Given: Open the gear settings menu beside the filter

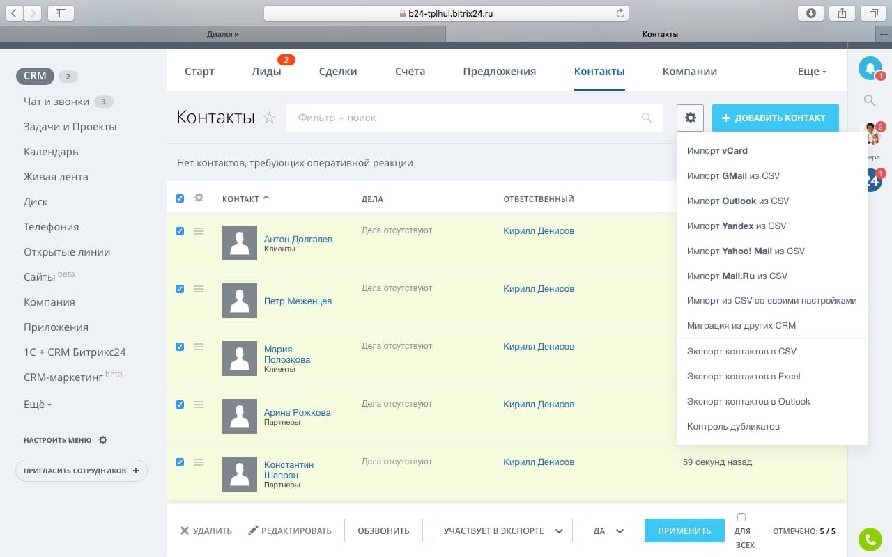Looking at the screenshot, I should 690,118.
